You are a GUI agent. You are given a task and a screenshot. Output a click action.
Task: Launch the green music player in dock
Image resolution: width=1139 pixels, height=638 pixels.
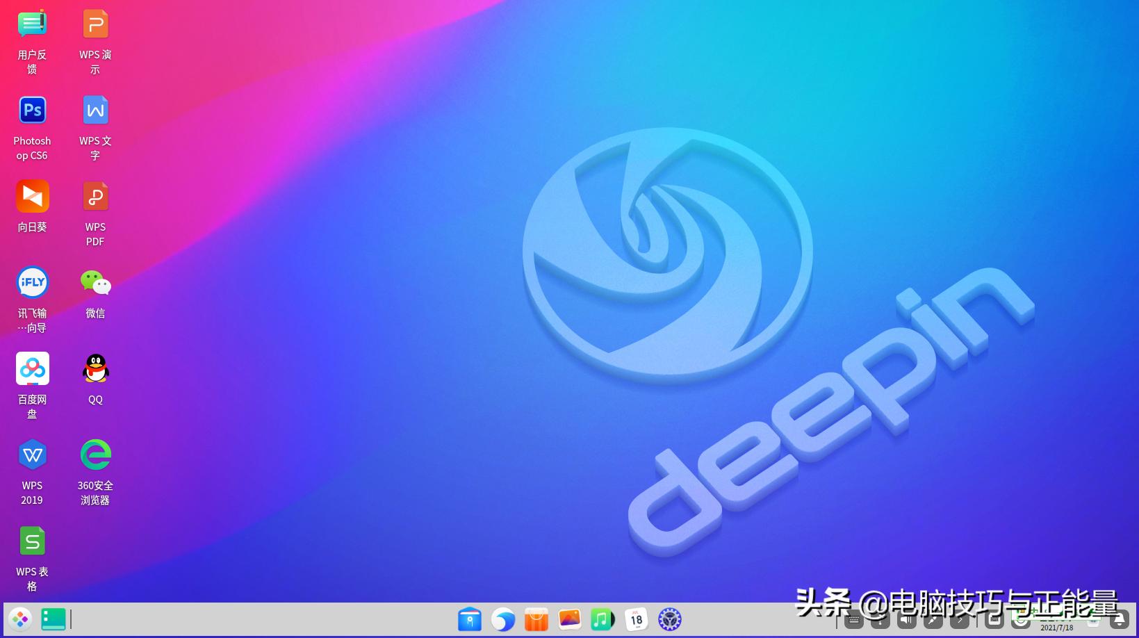click(x=603, y=619)
